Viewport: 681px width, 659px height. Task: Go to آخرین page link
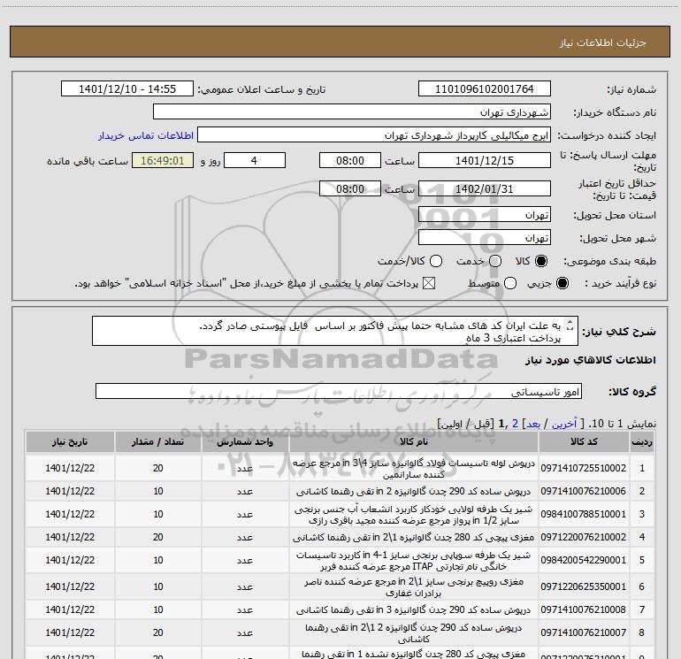point(563,424)
